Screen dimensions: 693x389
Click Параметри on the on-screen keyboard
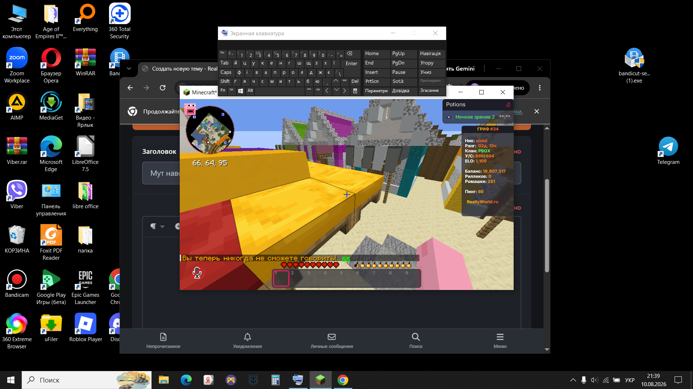[x=376, y=91]
